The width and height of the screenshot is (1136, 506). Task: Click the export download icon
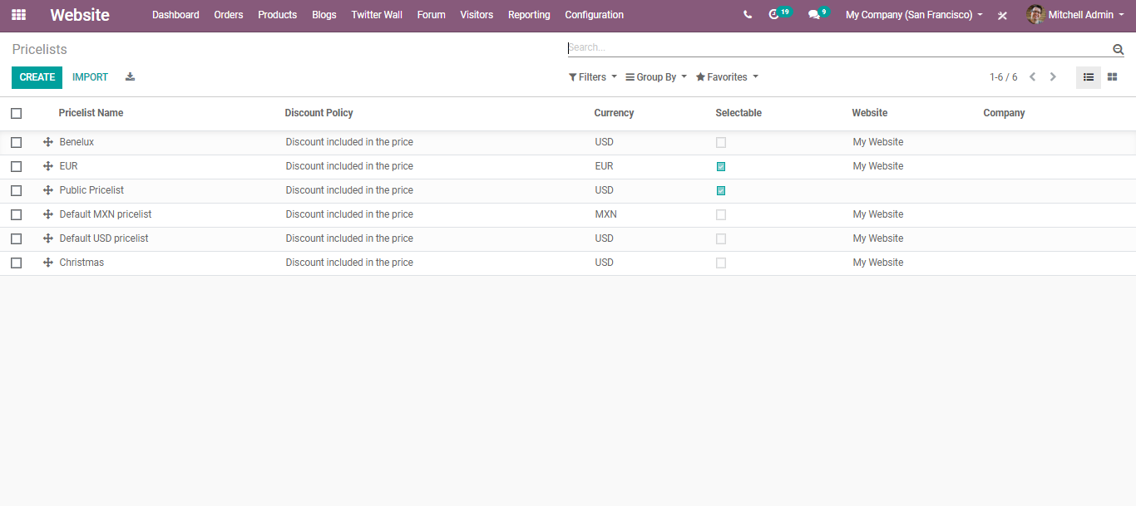click(x=130, y=76)
